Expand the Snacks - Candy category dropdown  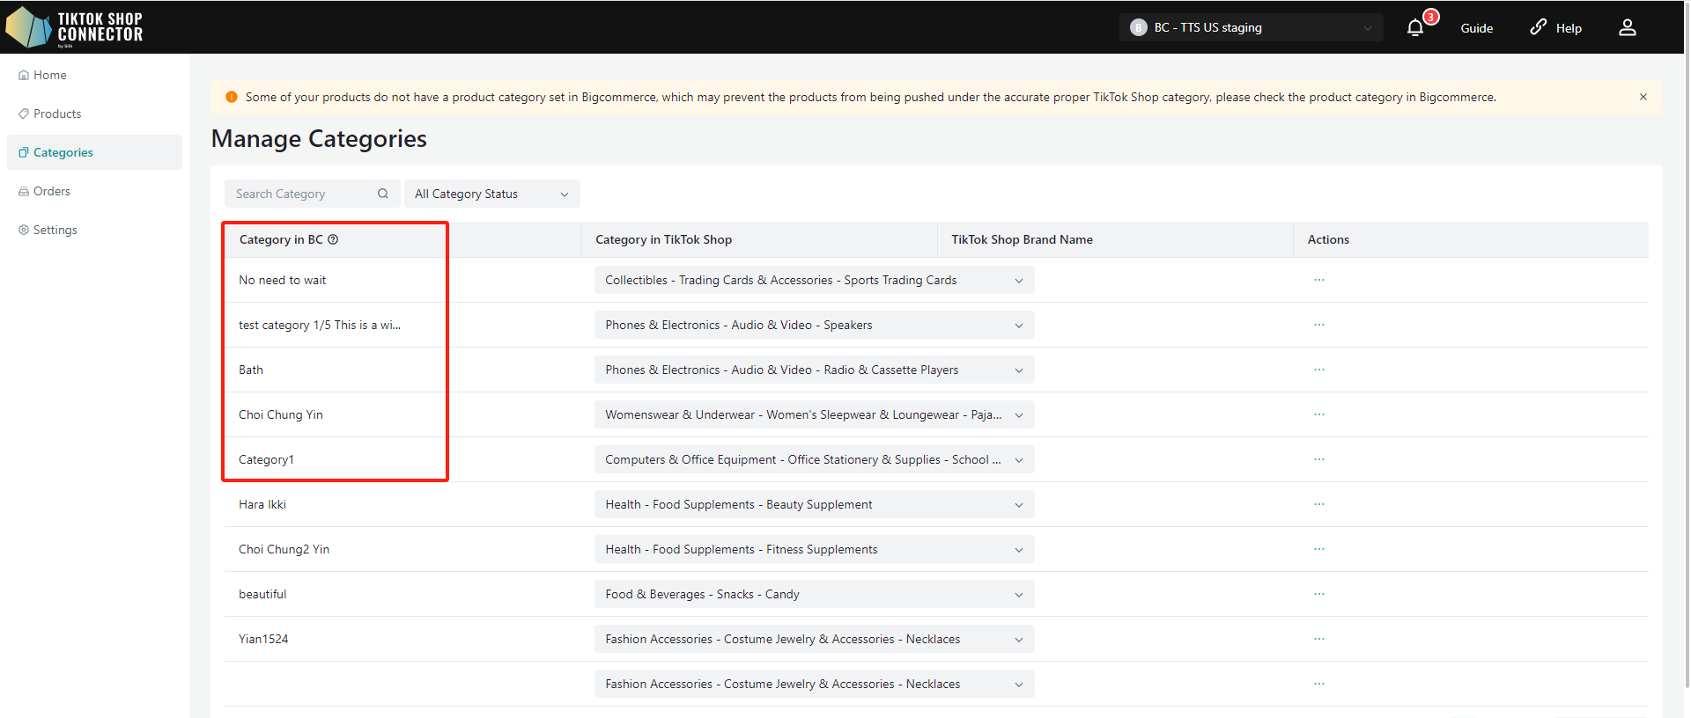pyautogui.click(x=814, y=594)
